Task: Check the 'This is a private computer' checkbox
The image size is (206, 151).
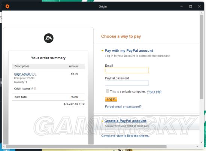Action: (107, 91)
